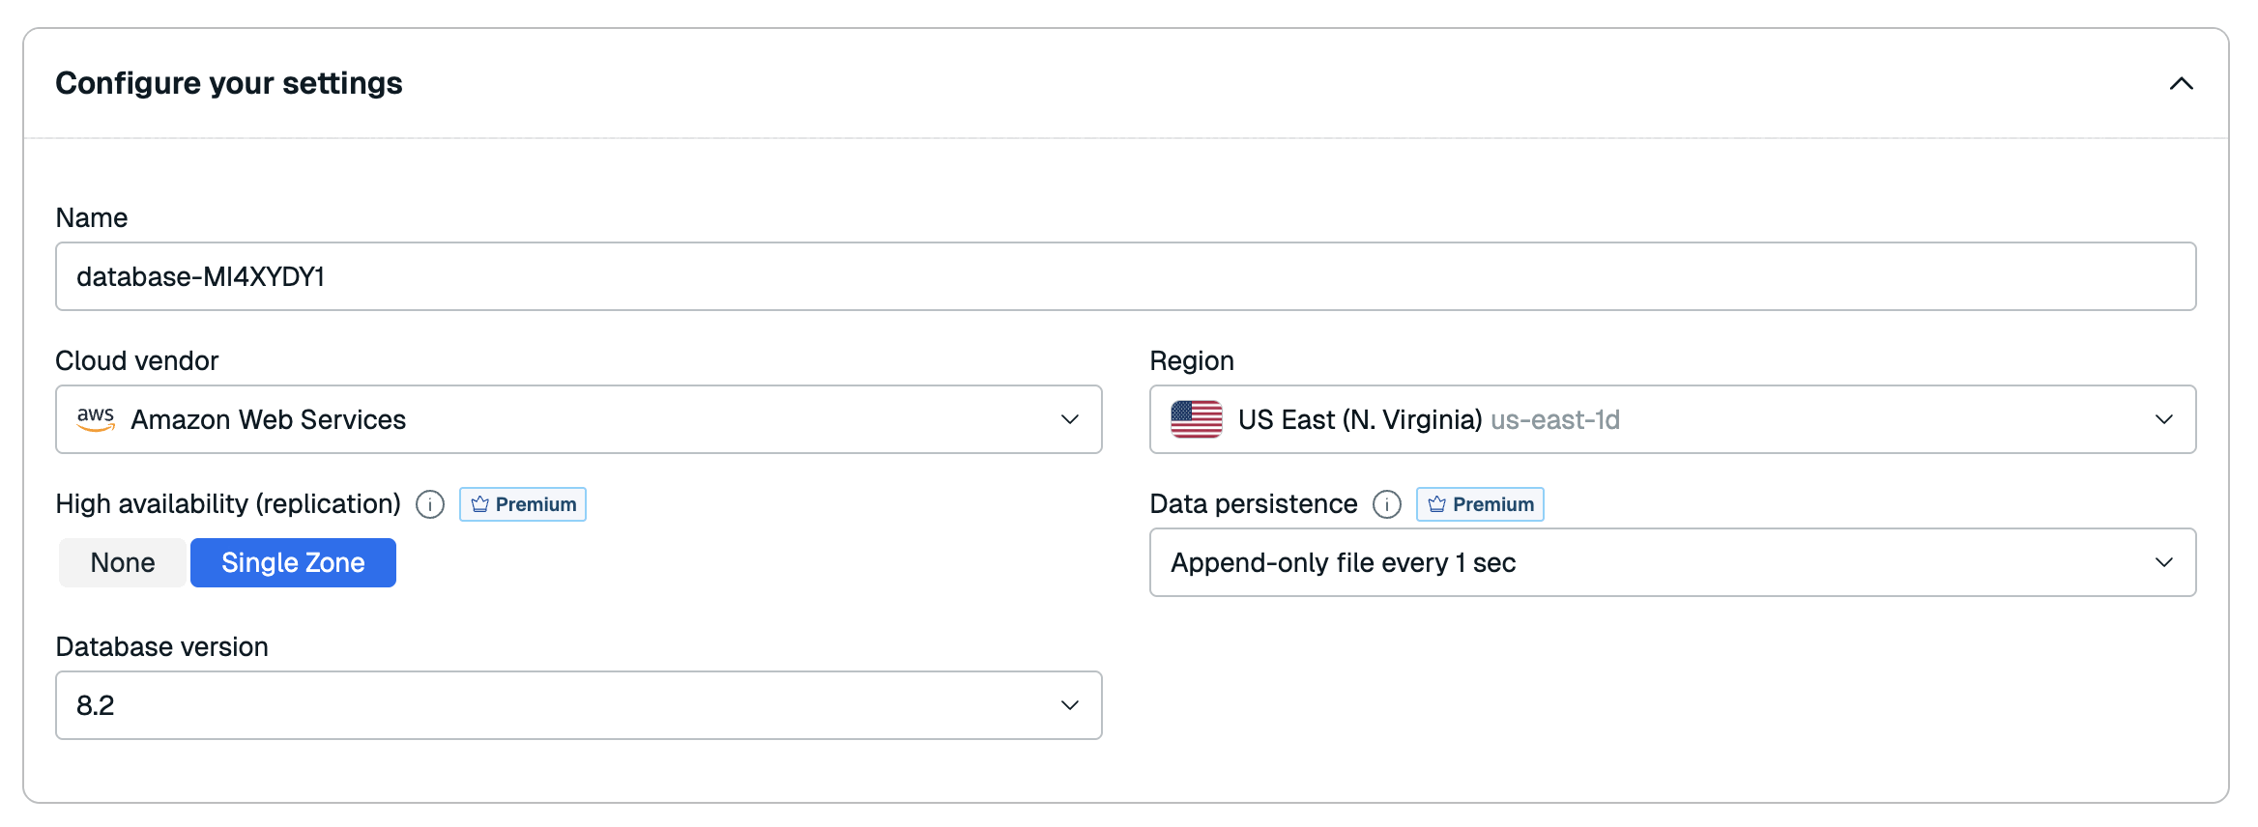Select None for high availability
2258x827 pixels.
click(123, 562)
